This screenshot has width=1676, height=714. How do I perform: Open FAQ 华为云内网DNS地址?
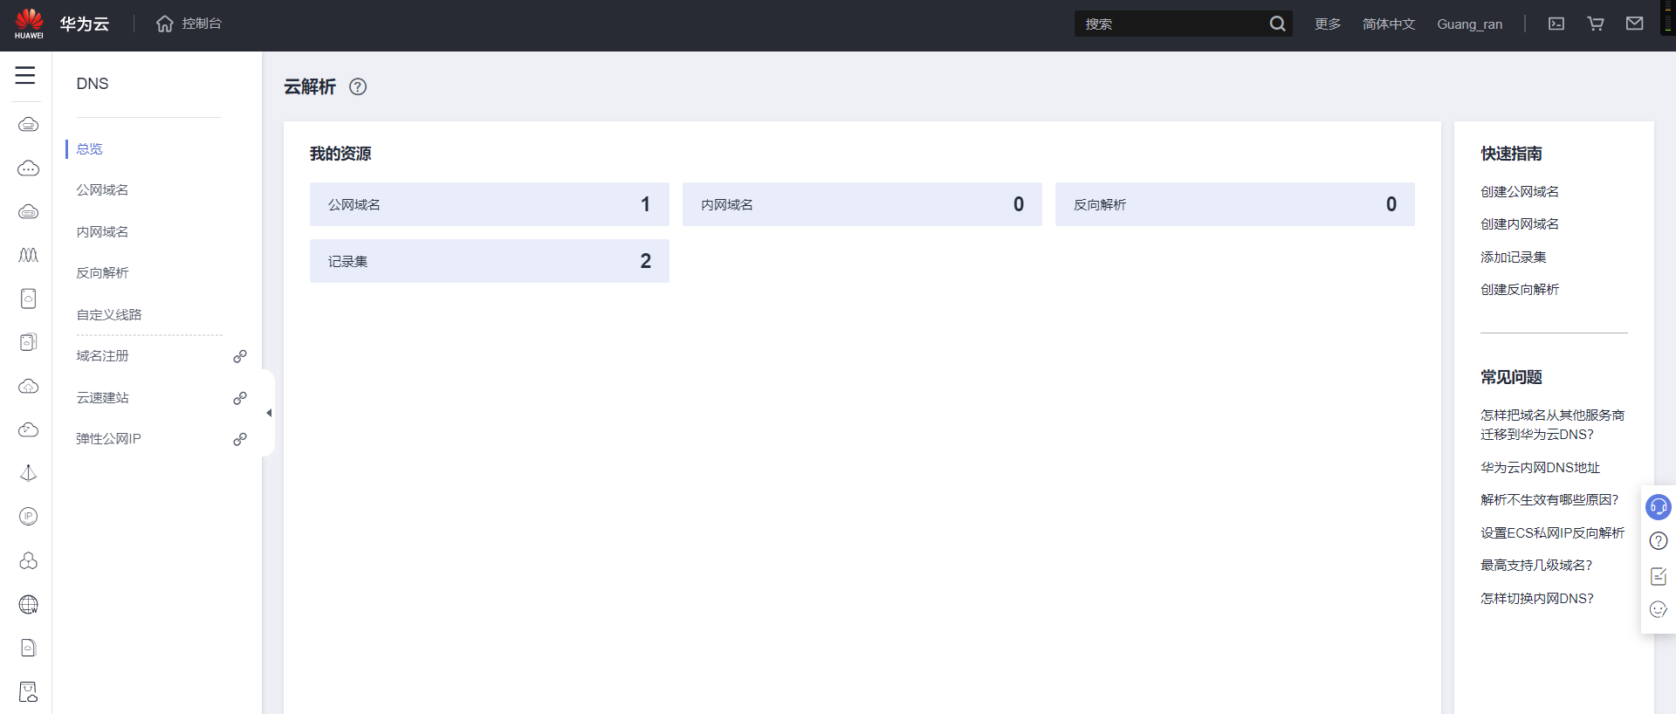(x=1541, y=468)
